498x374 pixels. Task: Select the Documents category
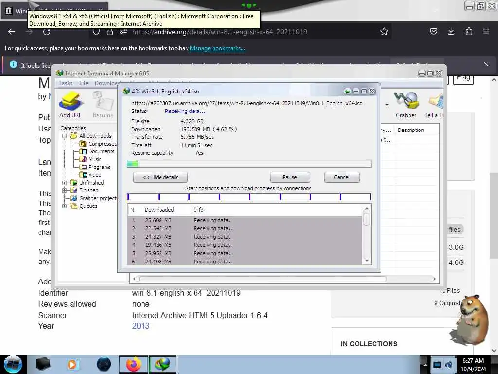[101, 151]
